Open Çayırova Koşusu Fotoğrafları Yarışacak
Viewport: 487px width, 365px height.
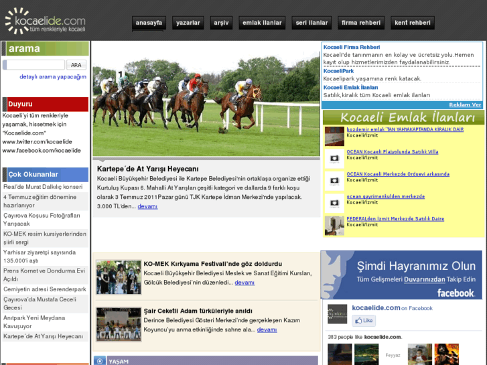point(42,219)
